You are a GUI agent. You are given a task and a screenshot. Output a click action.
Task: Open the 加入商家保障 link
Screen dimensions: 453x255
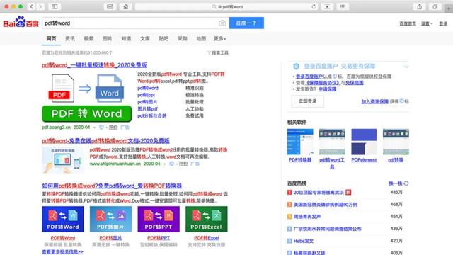click(374, 101)
